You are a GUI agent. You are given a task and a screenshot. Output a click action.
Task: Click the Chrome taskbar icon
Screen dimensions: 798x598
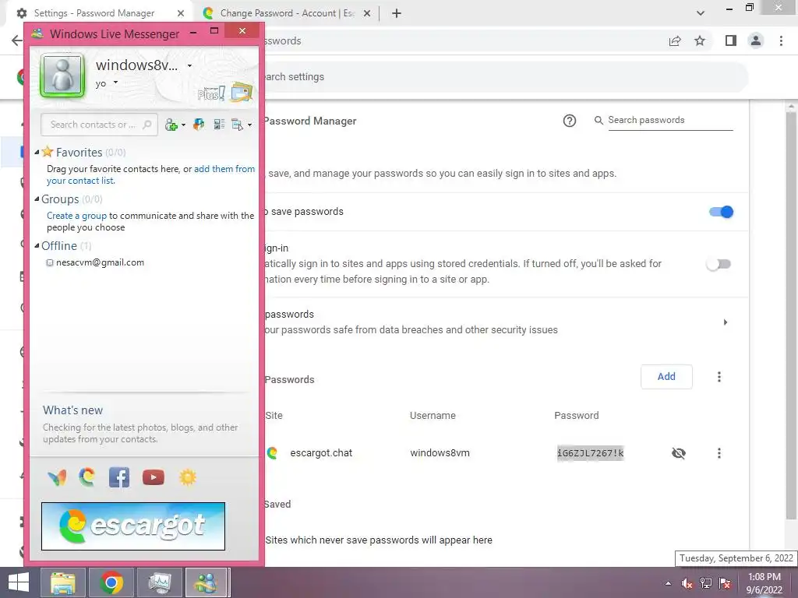(x=111, y=582)
